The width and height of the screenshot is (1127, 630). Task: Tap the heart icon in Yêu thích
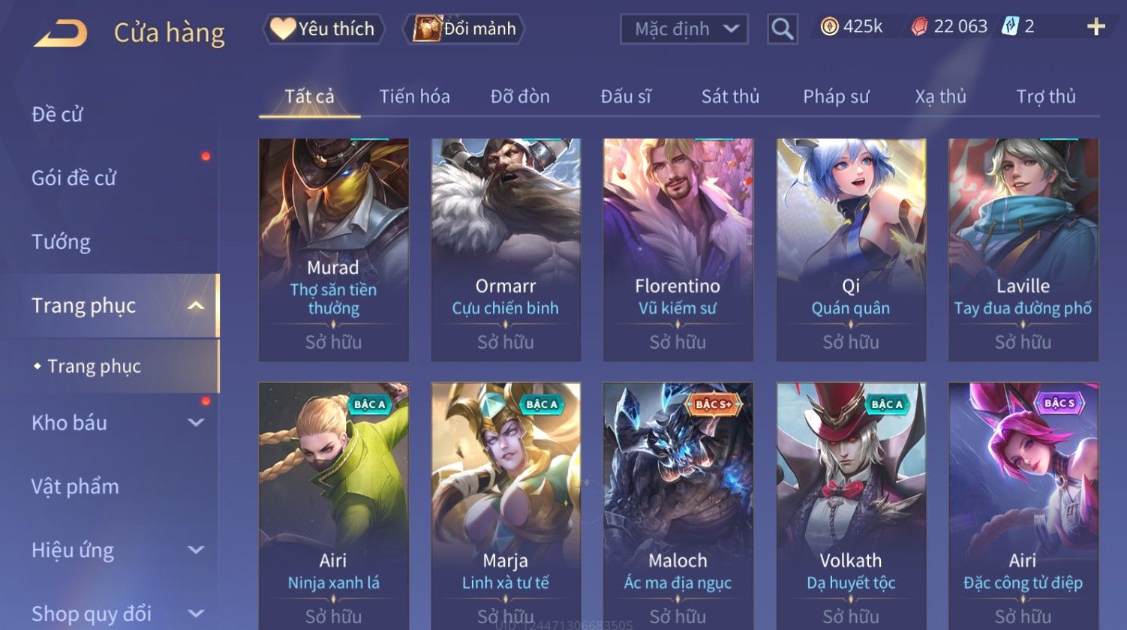pyautogui.click(x=282, y=28)
